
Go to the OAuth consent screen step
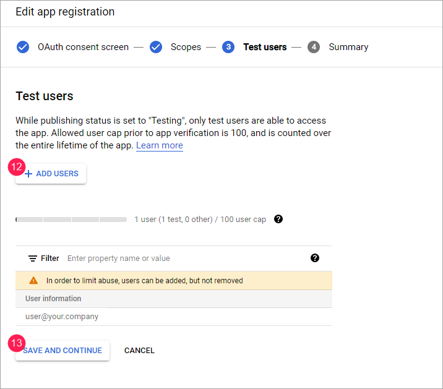[83, 47]
